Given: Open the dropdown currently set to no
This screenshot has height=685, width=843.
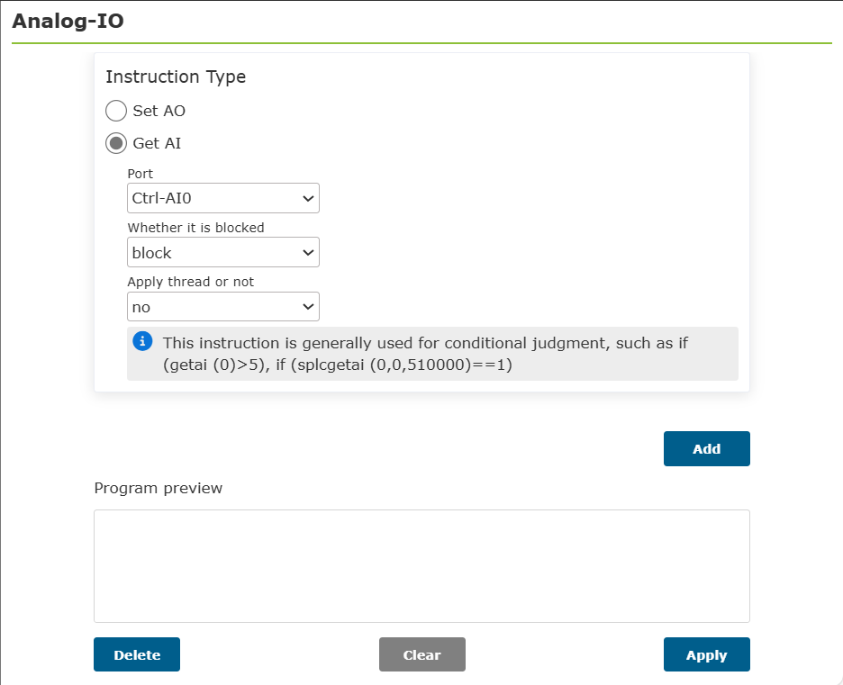Looking at the screenshot, I should [223, 307].
